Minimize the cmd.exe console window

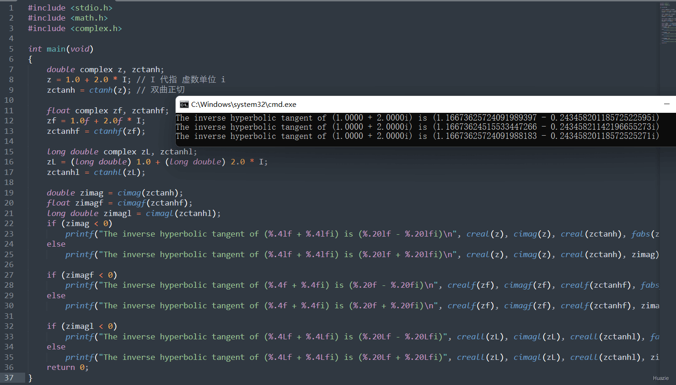point(667,104)
